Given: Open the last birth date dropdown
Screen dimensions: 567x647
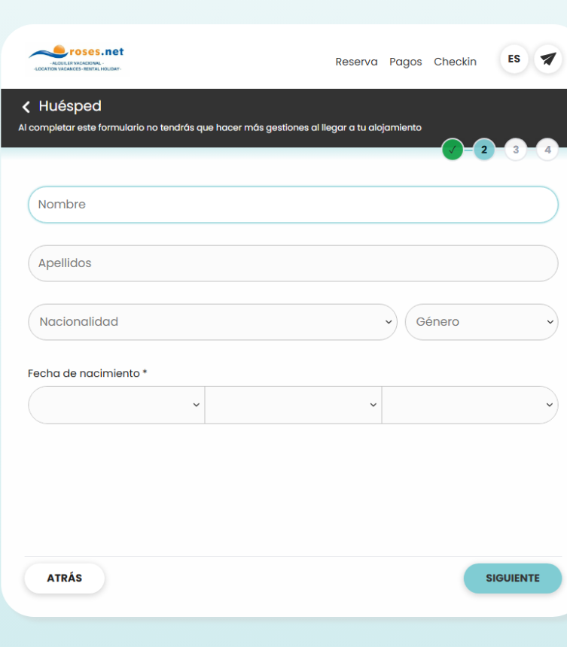Looking at the screenshot, I should pyautogui.click(x=470, y=405).
